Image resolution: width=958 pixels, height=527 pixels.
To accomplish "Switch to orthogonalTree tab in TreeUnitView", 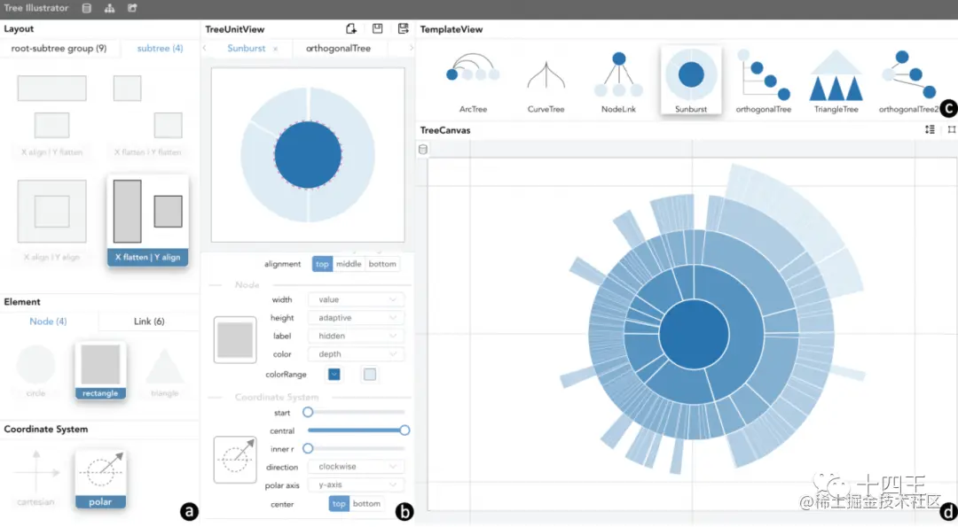I will point(338,48).
